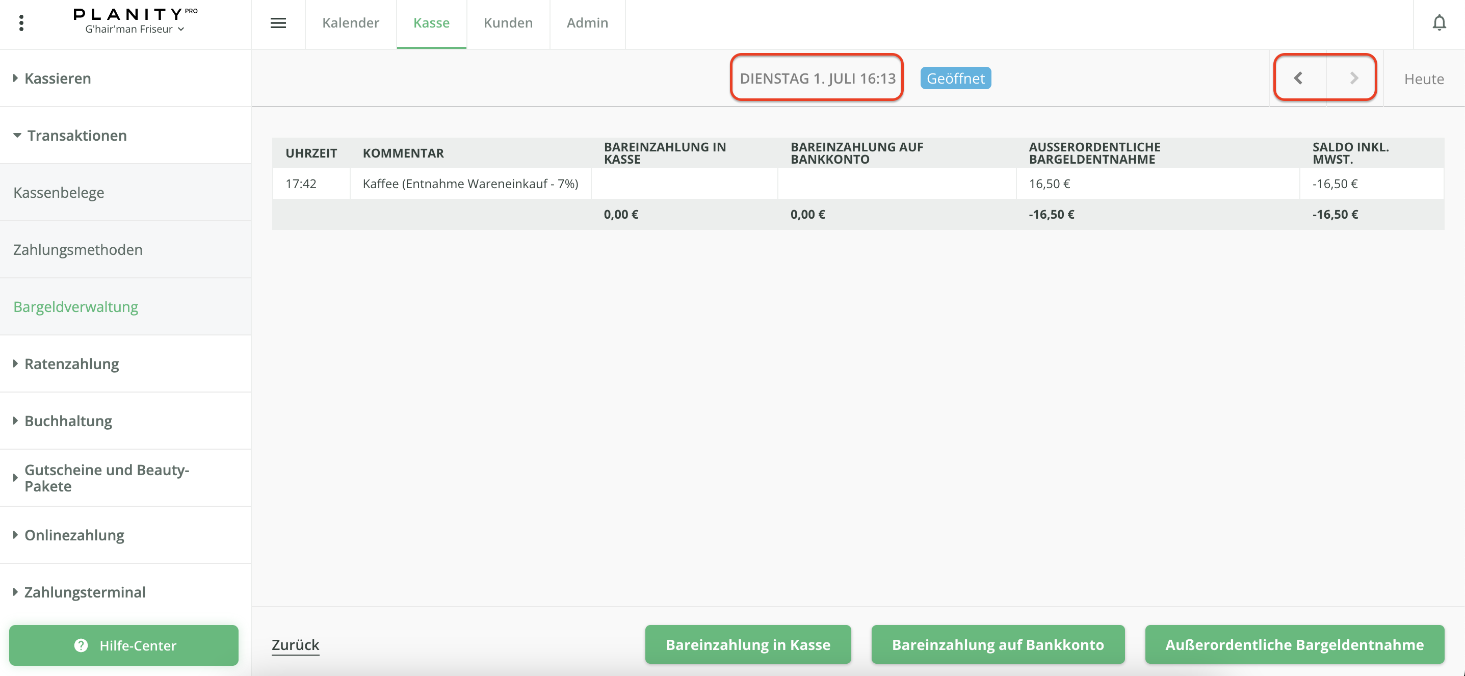
Task: Expand Gutscheine und Beauty-Pakete section
Action: 107,478
